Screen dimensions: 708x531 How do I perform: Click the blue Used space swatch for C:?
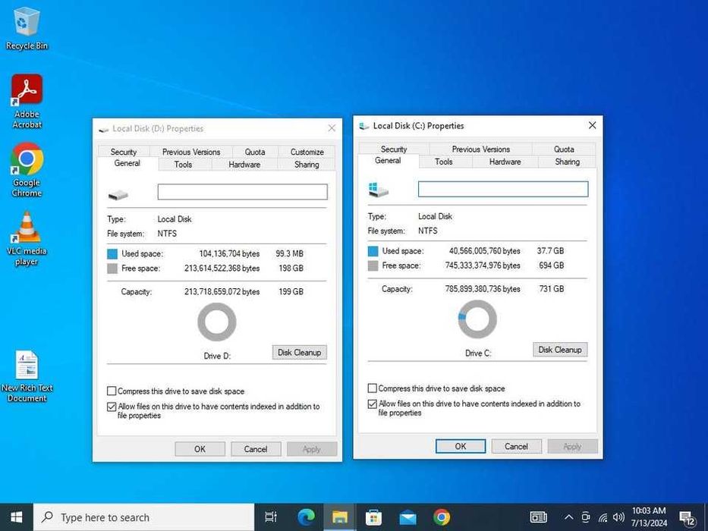click(373, 251)
